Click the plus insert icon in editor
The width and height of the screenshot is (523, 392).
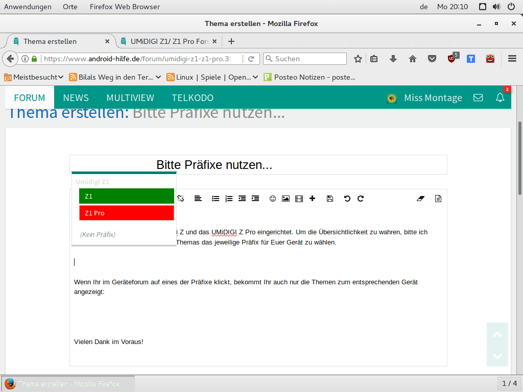[312, 199]
